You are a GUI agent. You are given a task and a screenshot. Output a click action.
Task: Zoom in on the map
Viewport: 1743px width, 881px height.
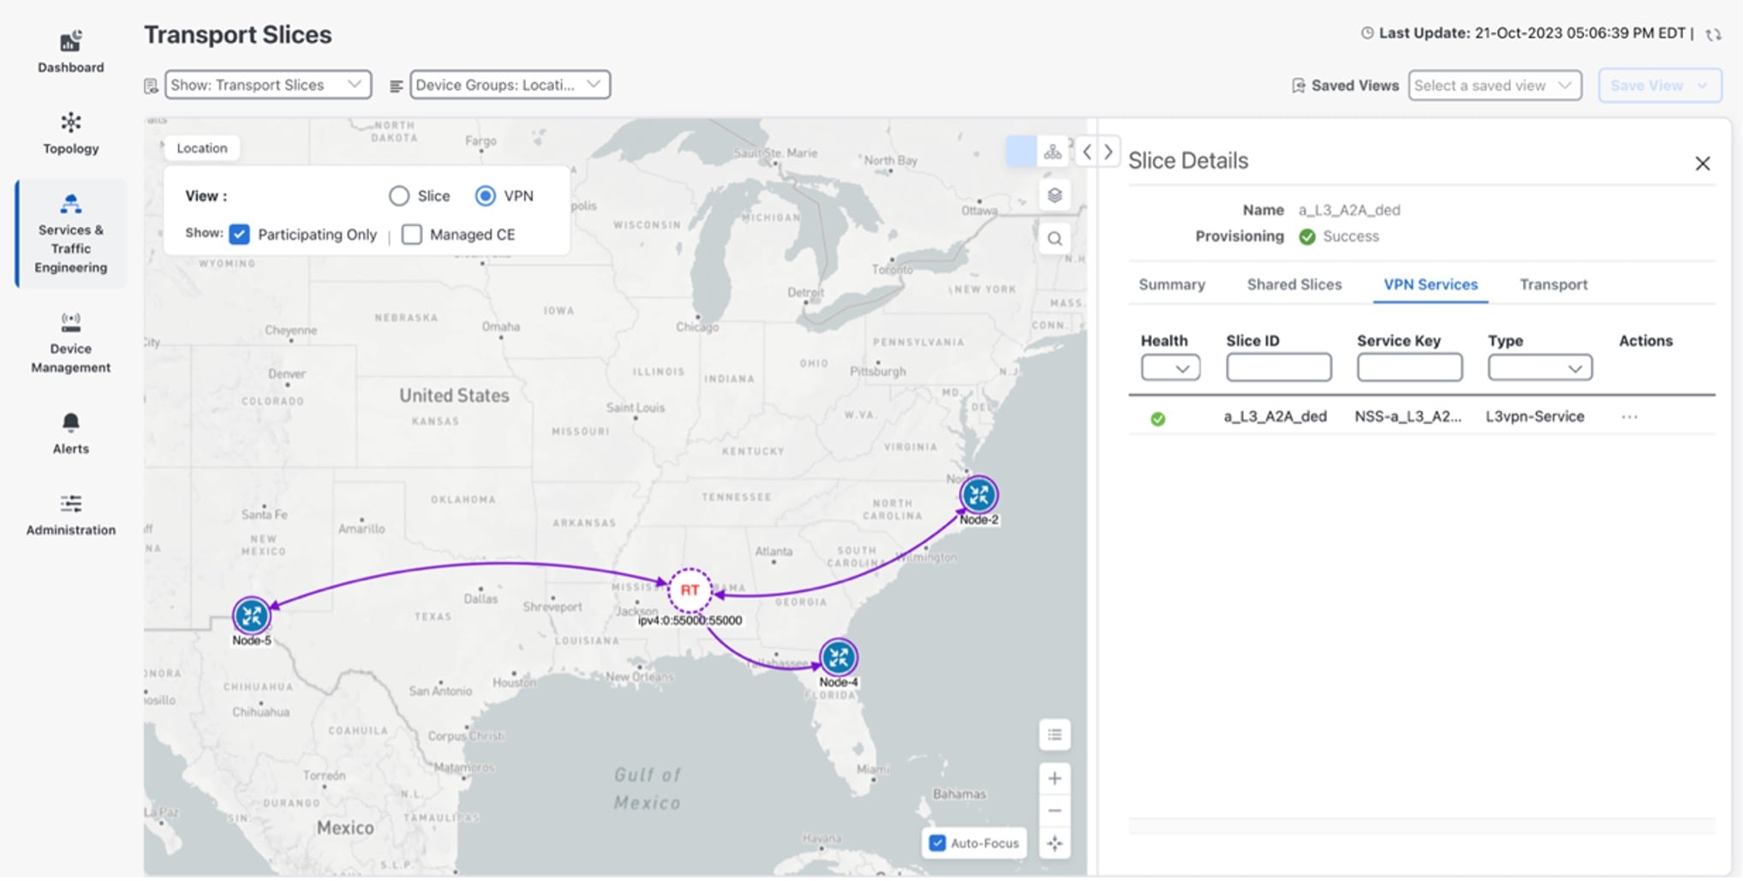point(1054,778)
